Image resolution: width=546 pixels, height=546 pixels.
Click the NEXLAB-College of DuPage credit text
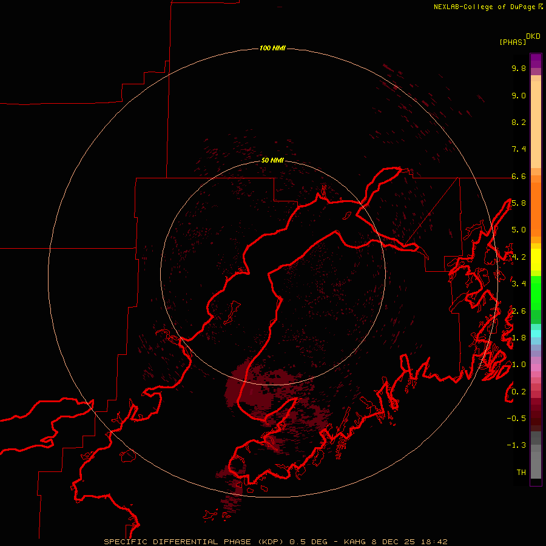pyautogui.click(x=484, y=7)
